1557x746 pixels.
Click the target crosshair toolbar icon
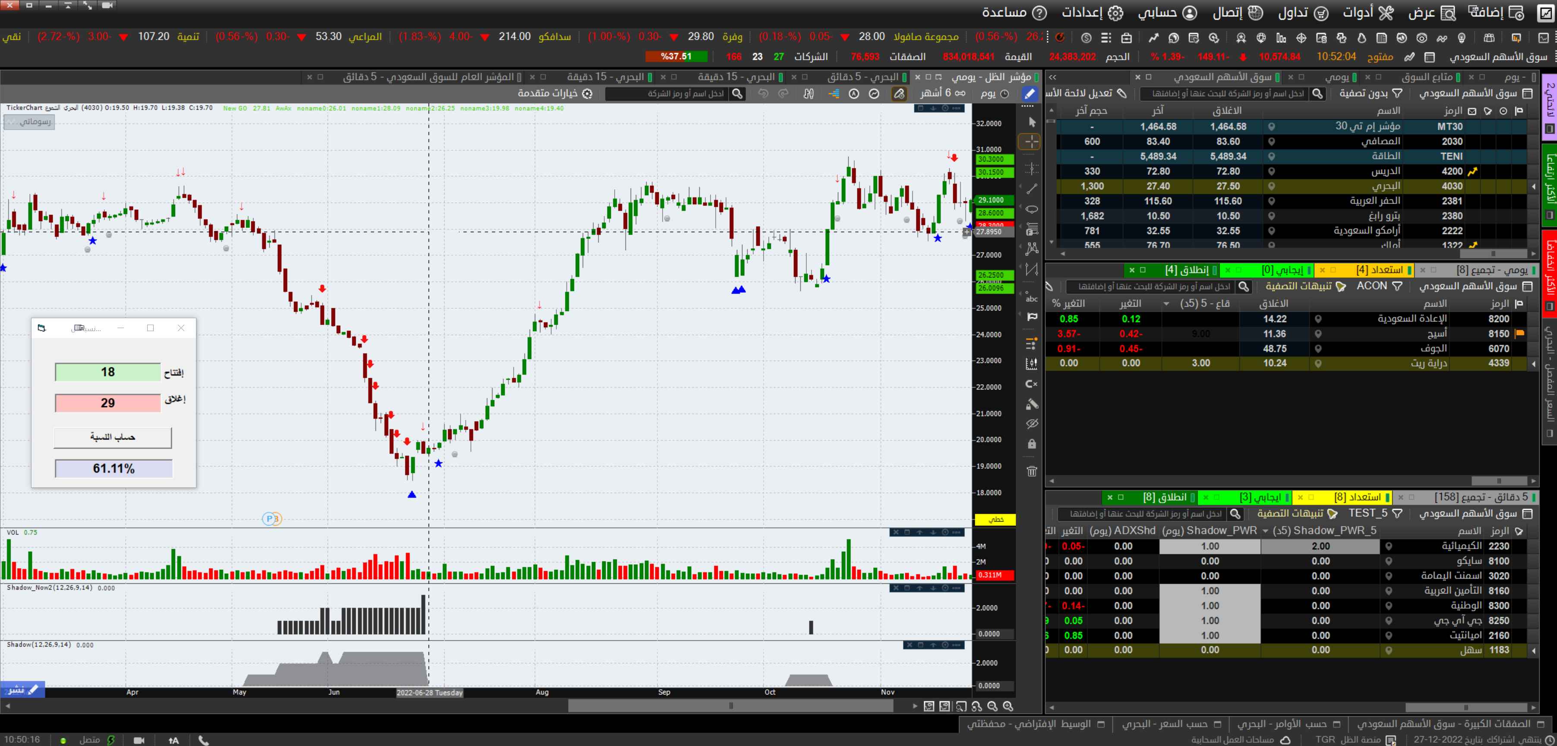(1301, 38)
